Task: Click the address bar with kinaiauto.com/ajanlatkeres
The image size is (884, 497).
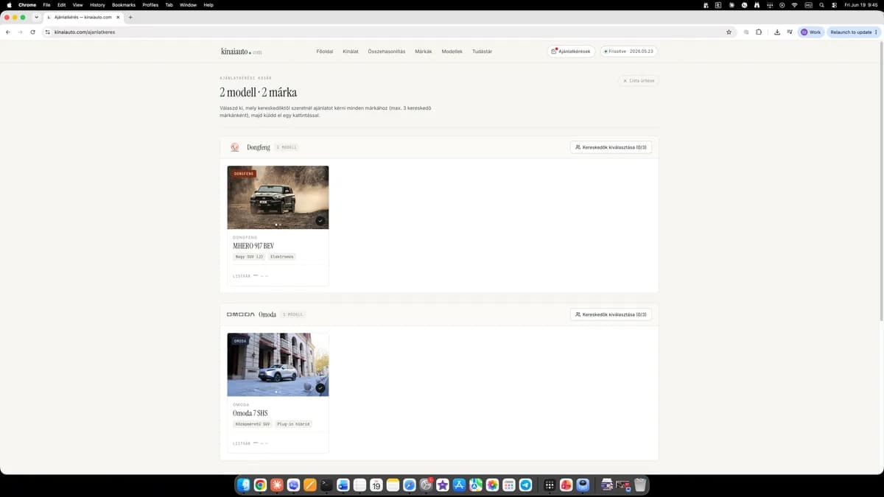Action: point(389,32)
